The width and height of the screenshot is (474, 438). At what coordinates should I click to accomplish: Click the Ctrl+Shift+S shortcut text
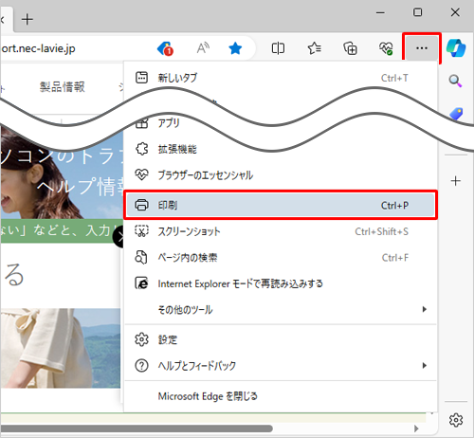coord(381,231)
